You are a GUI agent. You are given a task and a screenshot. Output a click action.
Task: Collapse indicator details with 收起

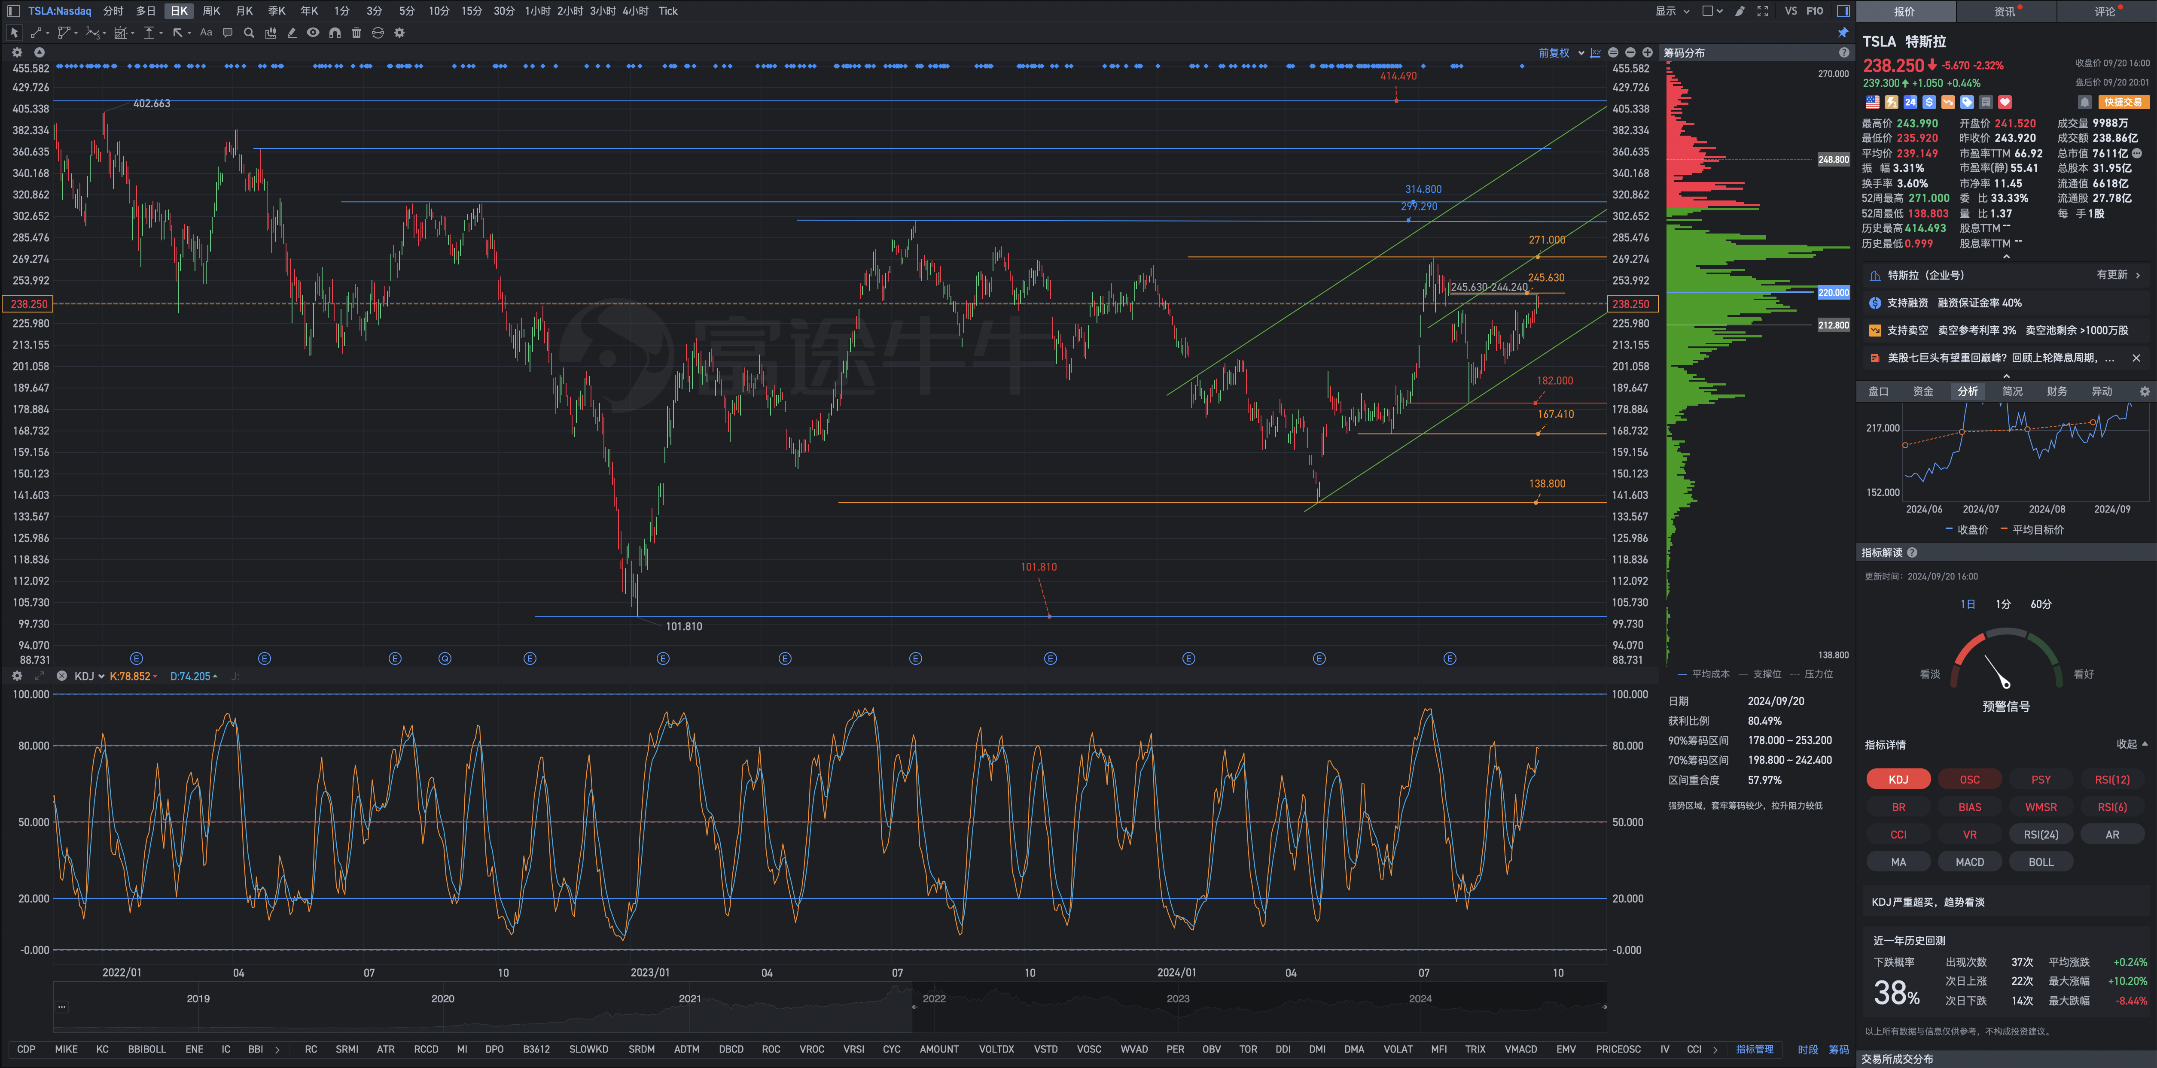(2132, 744)
